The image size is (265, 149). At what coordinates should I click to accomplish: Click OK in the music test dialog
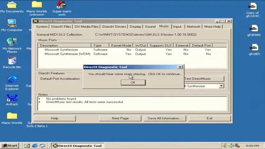(x=133, y=82)
